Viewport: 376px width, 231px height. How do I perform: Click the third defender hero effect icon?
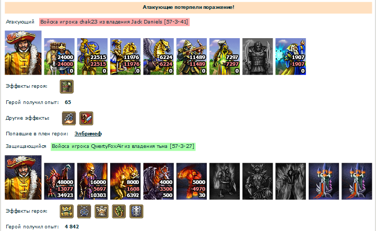click(101, 211)
